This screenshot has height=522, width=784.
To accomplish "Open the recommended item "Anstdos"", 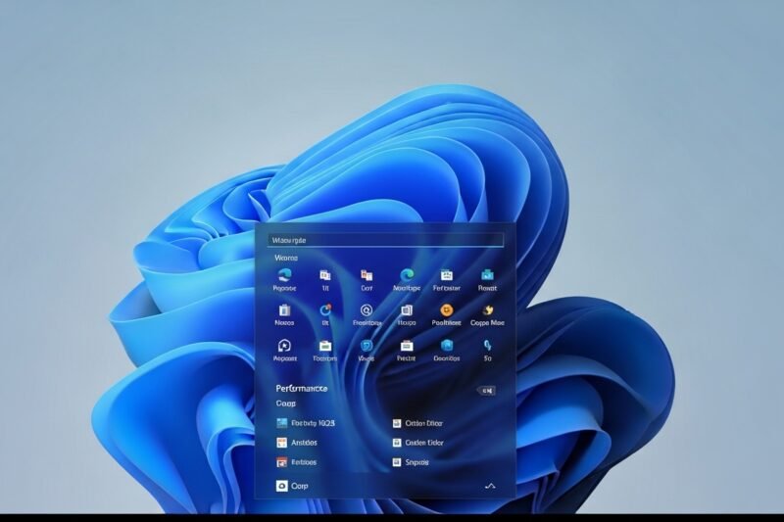I will [x=297, y=443].
